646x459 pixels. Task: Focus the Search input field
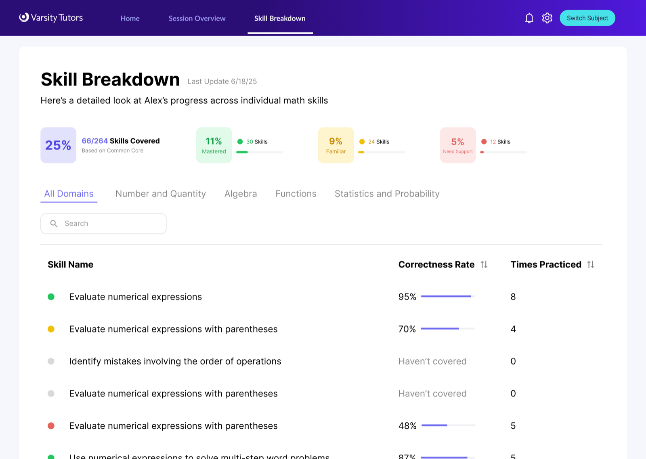[103, 224]
